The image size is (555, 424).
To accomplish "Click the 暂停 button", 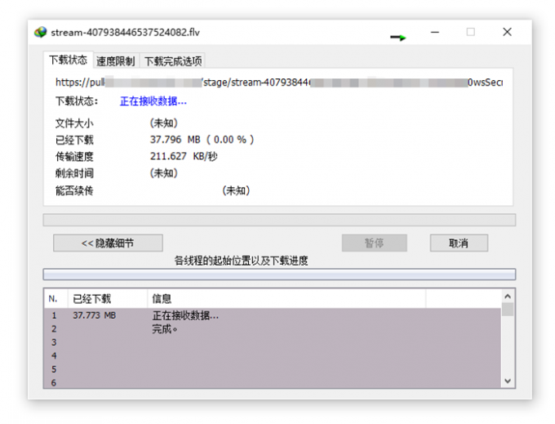I will click(x=374, y=243).
